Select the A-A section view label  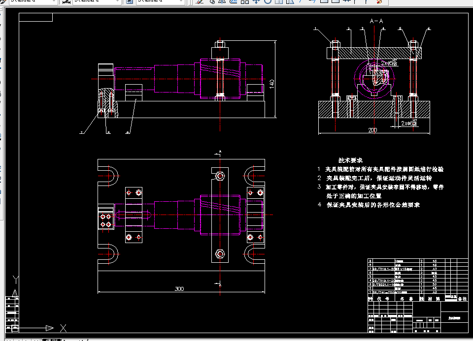click(376, 21)
